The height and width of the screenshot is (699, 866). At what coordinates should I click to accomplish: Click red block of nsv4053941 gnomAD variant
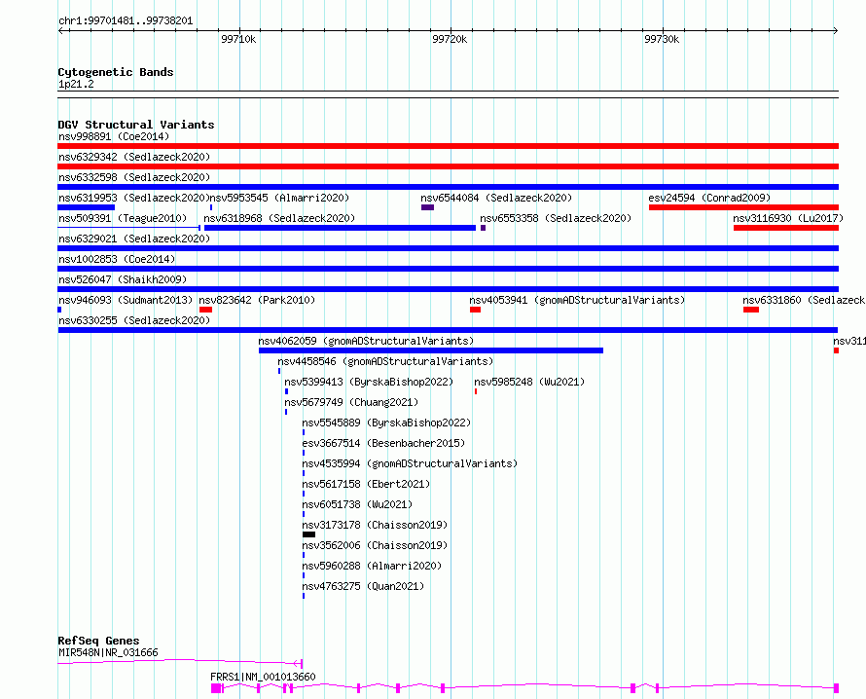476,310
